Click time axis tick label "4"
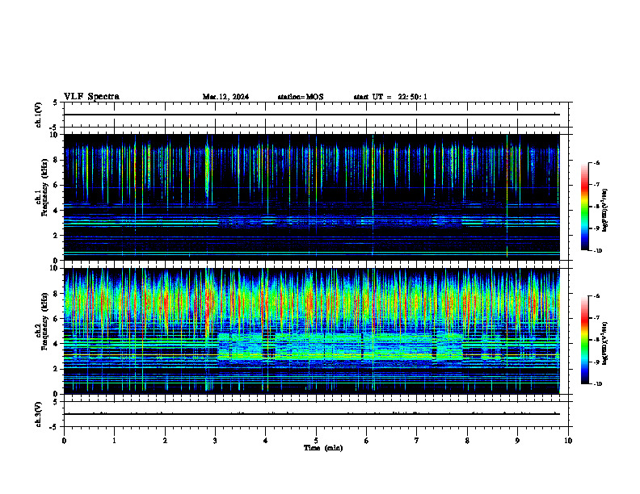 click(266, 441)
